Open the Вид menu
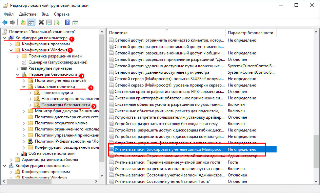The height and width of the screenshot is (193, 320). 45,14
